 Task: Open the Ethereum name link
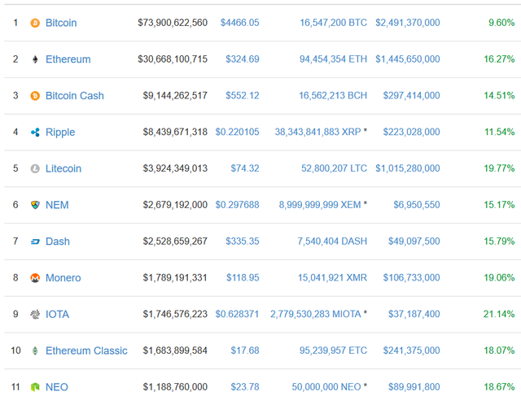tap(68, 59)
